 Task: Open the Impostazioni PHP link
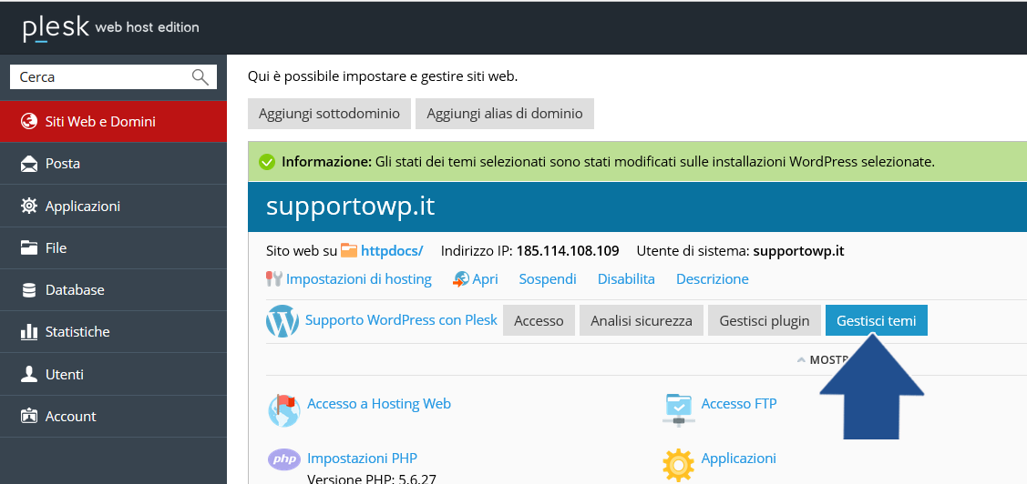362,458
